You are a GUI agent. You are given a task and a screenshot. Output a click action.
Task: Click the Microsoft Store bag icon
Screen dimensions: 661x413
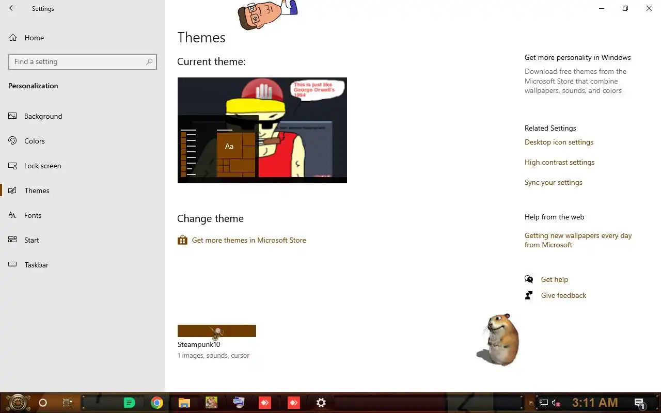coord(182,240)
